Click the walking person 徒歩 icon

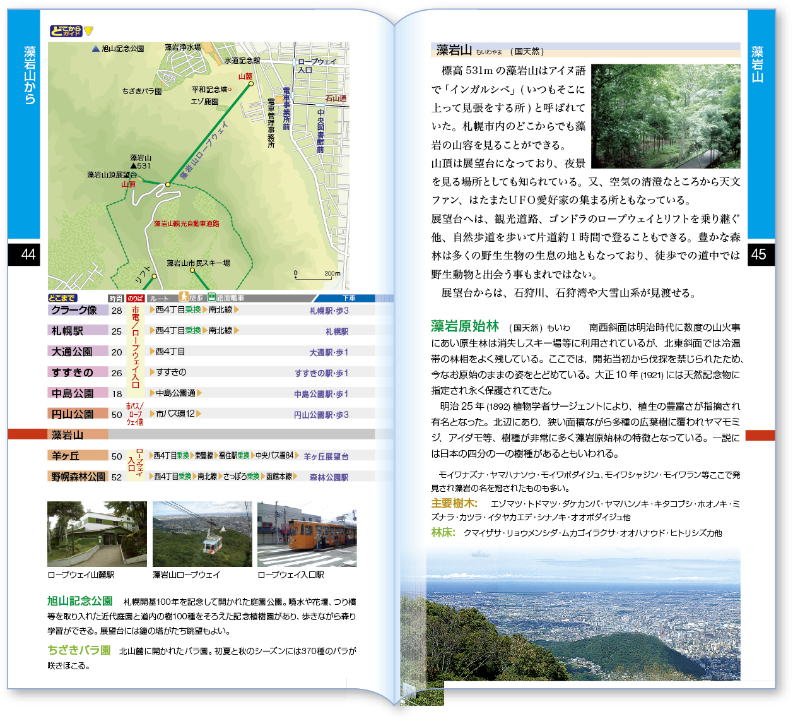pyautogui.click(x=184, y=296)
